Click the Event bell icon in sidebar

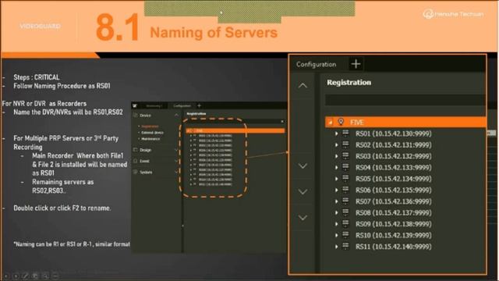tap(135, 161)
